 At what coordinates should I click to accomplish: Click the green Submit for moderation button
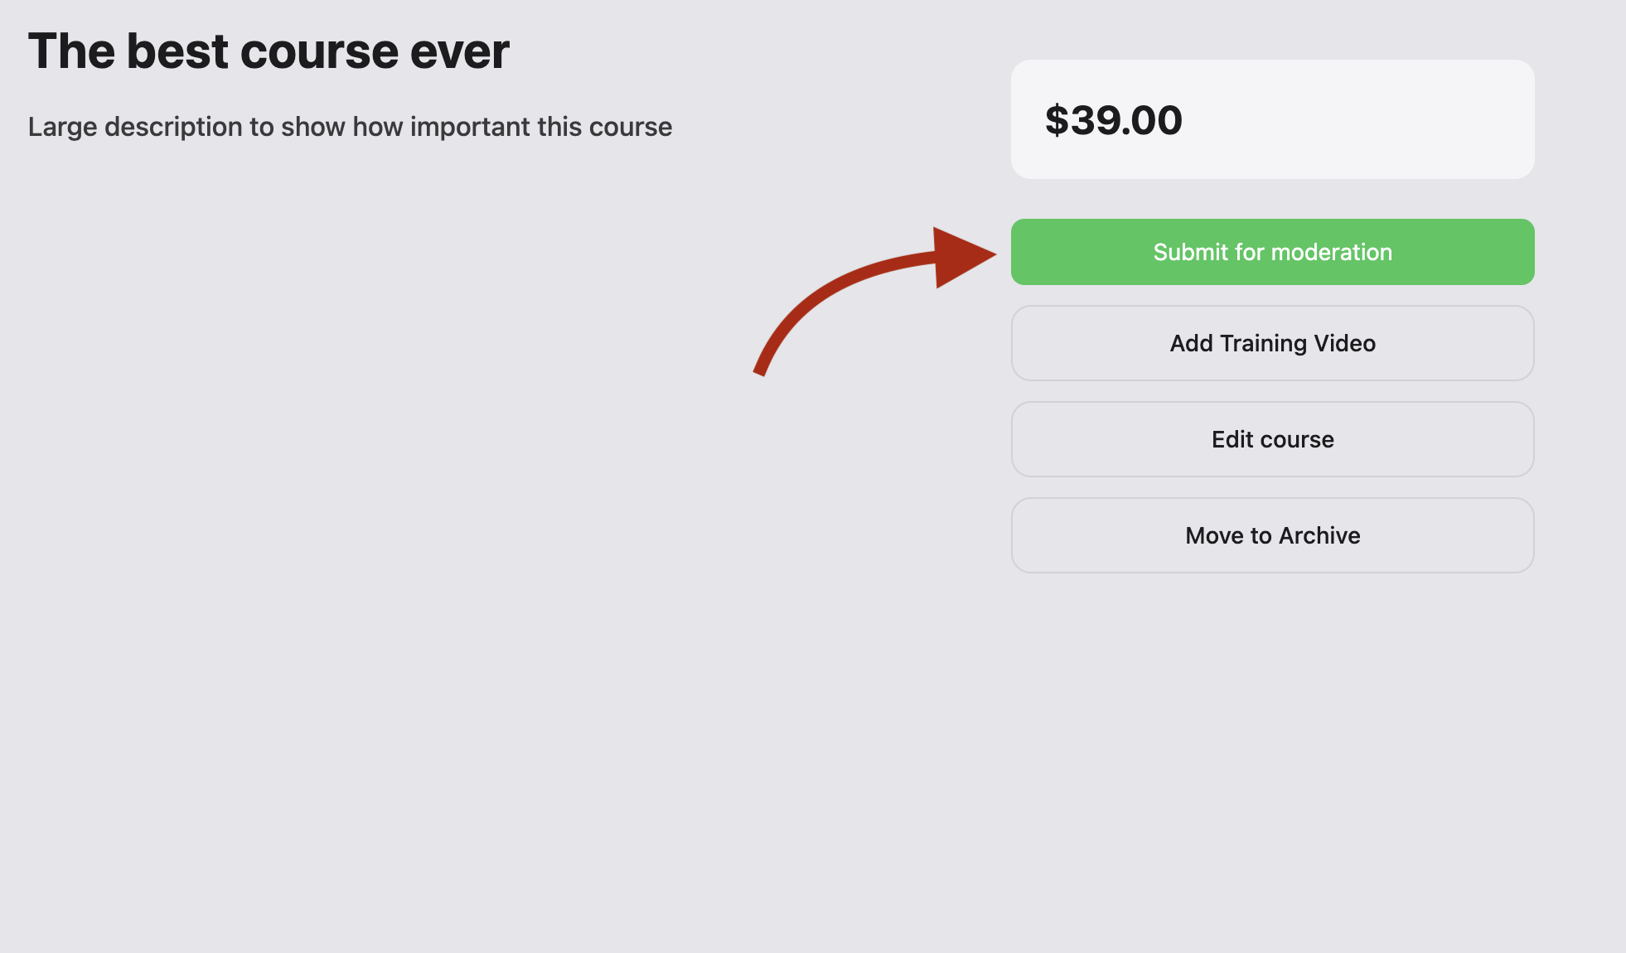(1272, 252)
